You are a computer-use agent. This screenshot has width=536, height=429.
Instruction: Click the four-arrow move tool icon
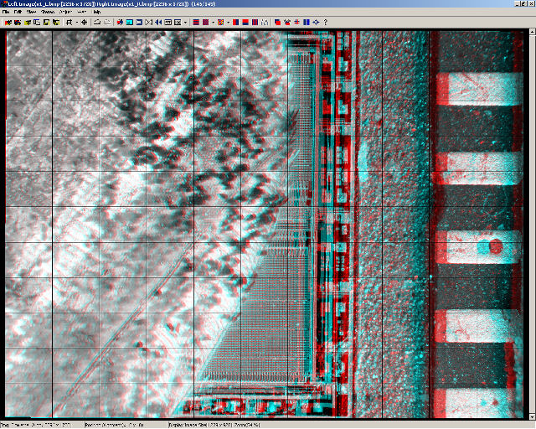[x=84, y=23]
